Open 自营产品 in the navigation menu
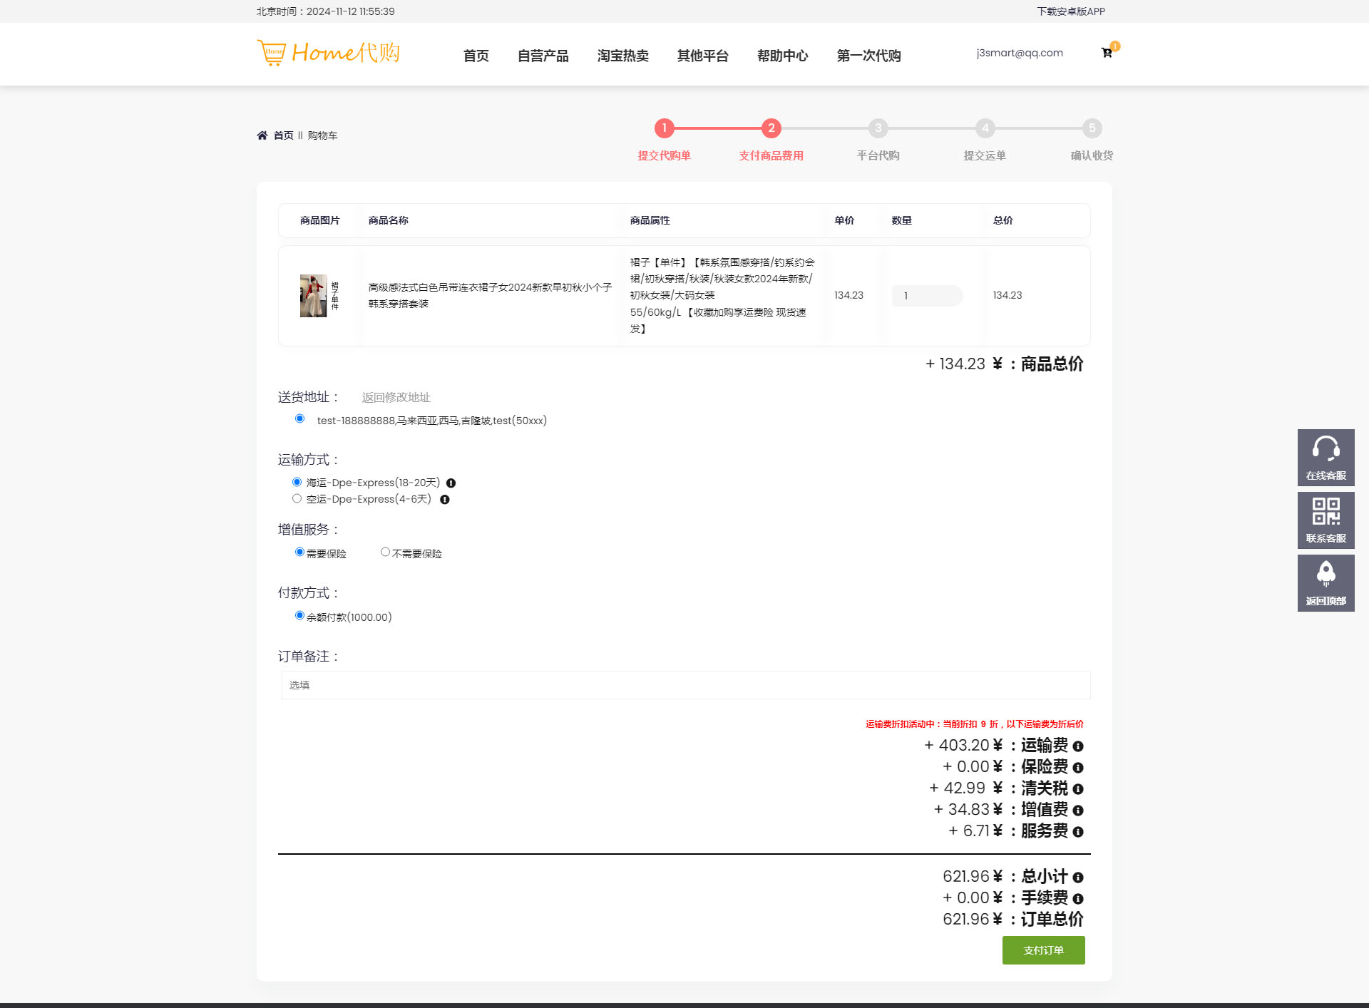This screenshot has height=1008, width=1369. pos(543,56)
